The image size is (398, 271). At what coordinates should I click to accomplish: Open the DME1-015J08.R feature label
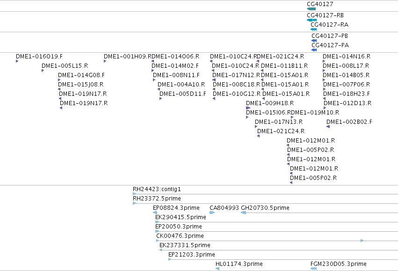(x=81, y=85)
